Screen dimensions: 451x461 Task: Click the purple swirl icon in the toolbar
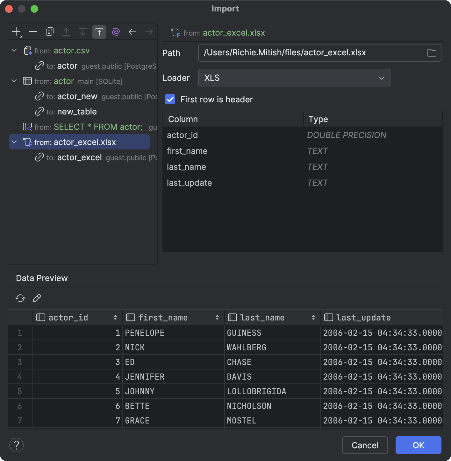pyautogui.click(x=116, y=31)
